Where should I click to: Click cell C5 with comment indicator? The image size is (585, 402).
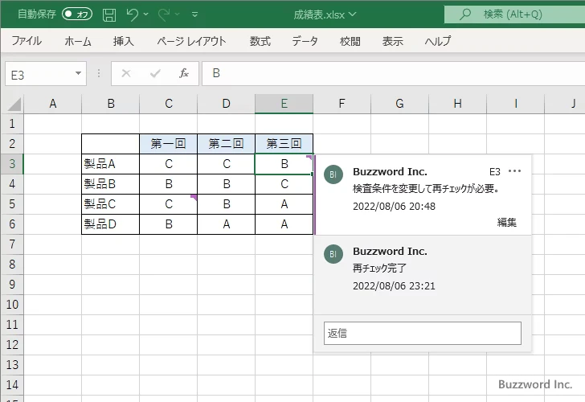168,204
